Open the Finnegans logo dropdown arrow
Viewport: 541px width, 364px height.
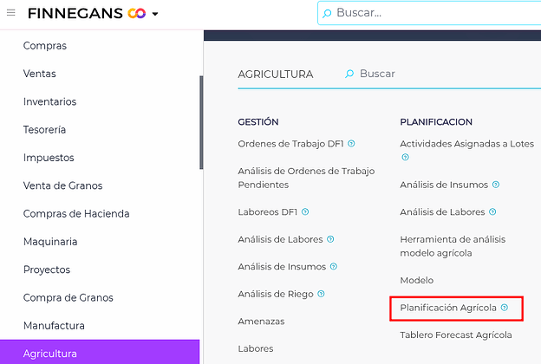pos(155,14)
